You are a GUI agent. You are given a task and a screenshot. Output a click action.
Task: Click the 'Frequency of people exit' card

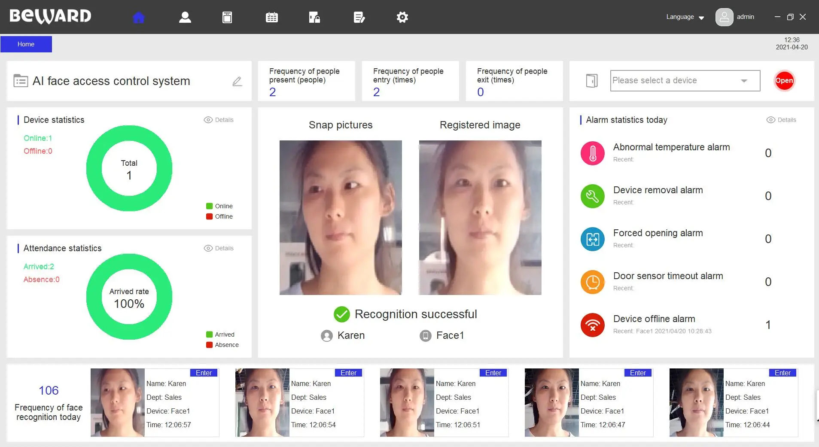click(x=515, y=81)
